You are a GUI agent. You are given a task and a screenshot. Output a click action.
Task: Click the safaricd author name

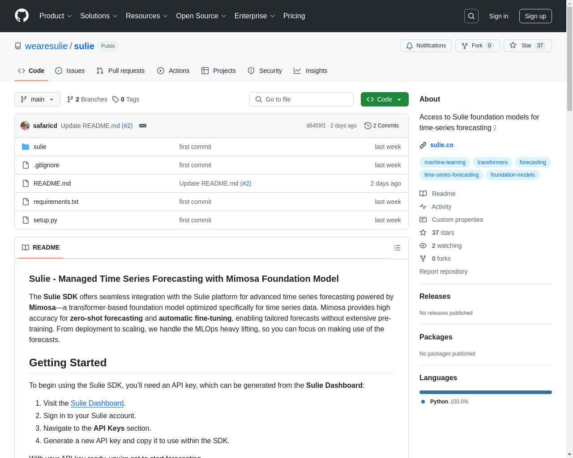[x=45, y=126]
